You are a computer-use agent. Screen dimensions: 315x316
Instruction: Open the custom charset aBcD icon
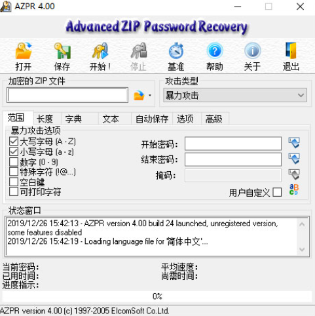[x=293, y=189]
